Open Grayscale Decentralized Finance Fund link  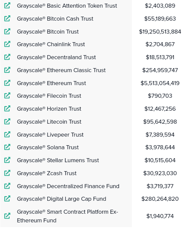point(68,186)
